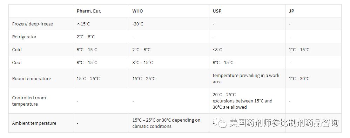Click the 'temperature prevailing in a work area' cell
Viewport: 350px width, 138px height.
(x=246, y=78)
